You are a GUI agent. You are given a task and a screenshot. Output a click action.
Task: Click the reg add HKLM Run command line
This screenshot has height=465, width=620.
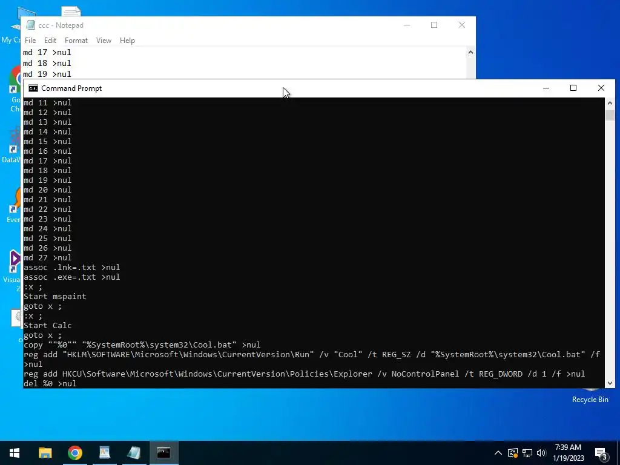coord(312,359)
